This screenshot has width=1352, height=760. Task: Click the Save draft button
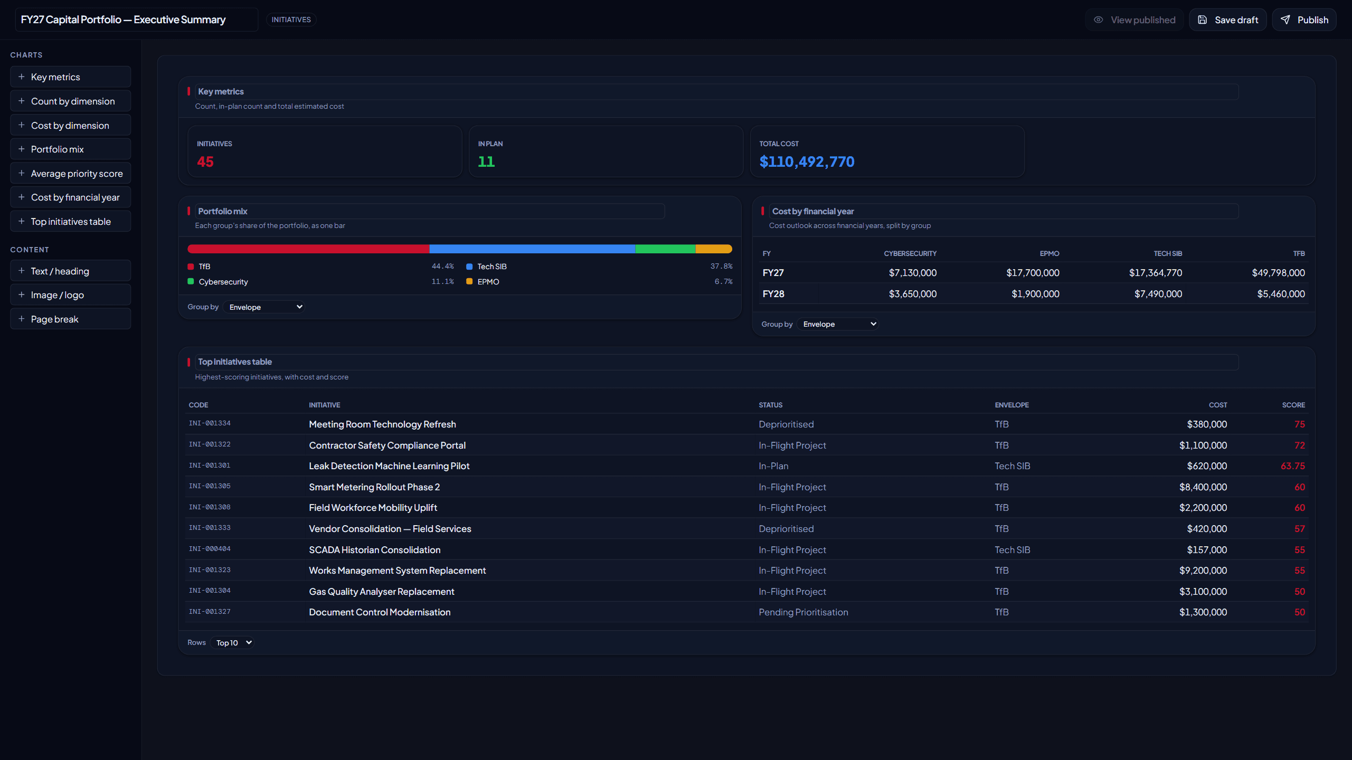[1228, 20]
